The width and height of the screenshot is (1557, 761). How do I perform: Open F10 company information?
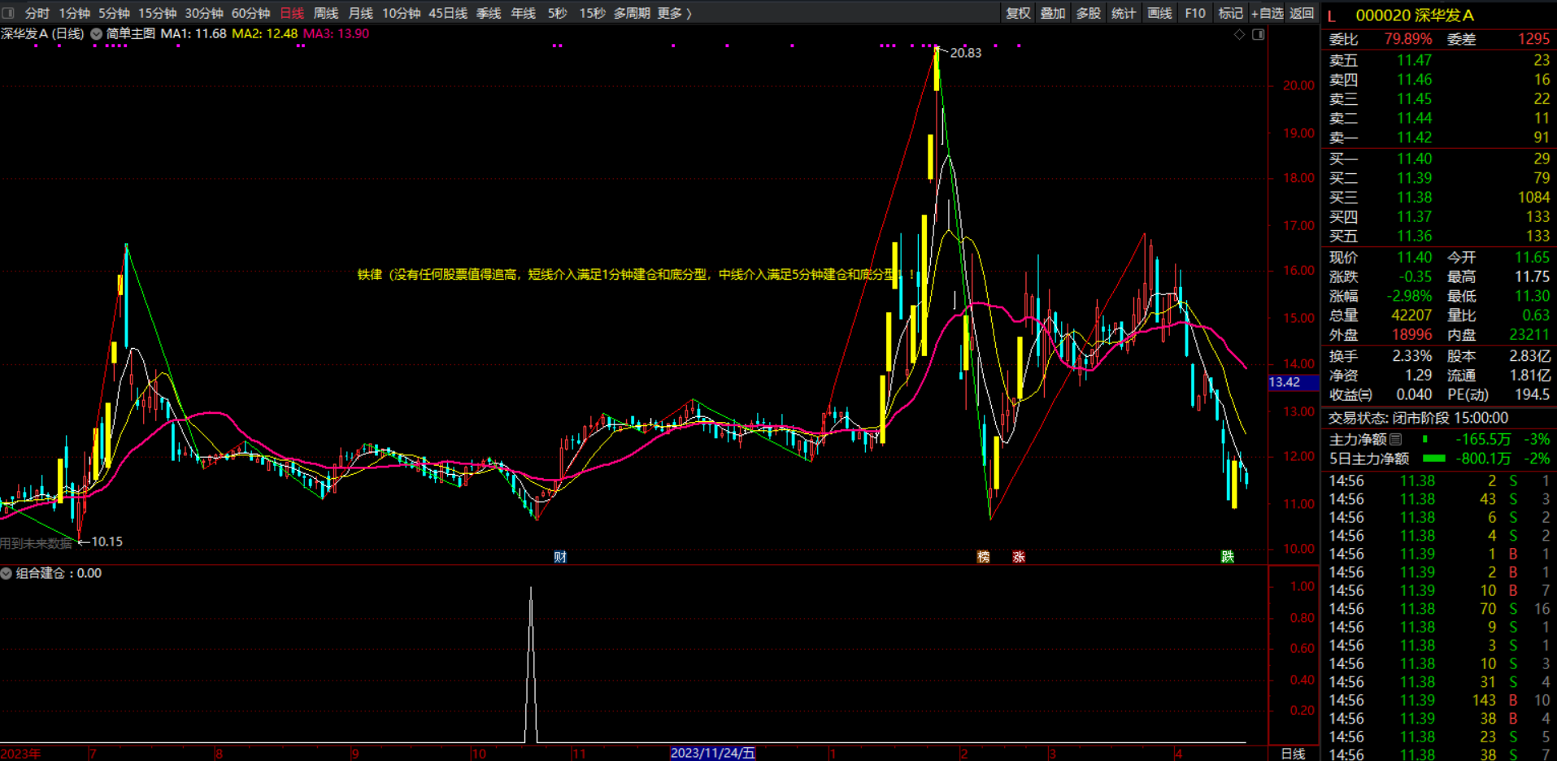[1195, 13]
